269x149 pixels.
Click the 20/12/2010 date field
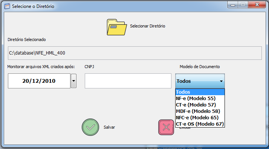(39, 81)
